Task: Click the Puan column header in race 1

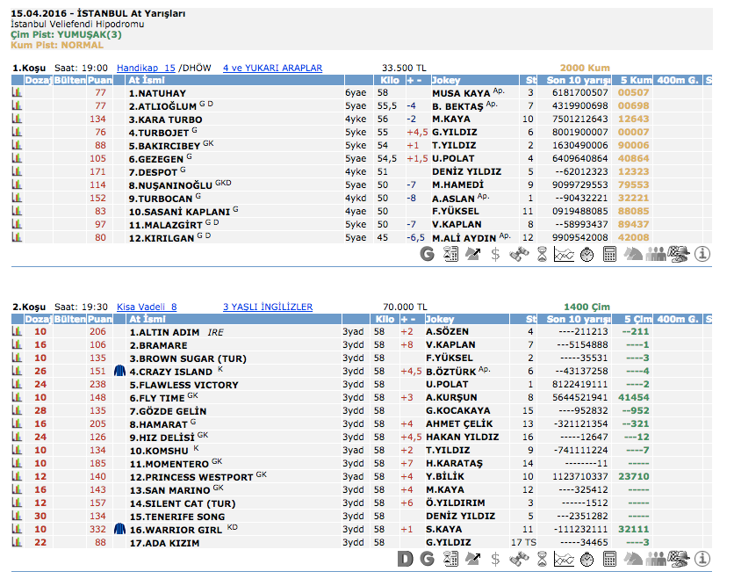Action: tap(101, 80)
